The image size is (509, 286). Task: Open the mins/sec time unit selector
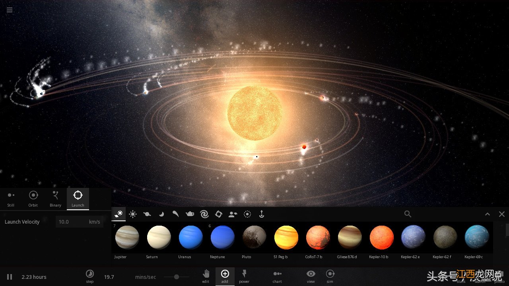tap(146, 277)
